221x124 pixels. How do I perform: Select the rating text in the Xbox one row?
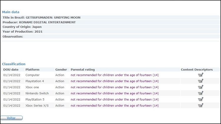[115, 87]
